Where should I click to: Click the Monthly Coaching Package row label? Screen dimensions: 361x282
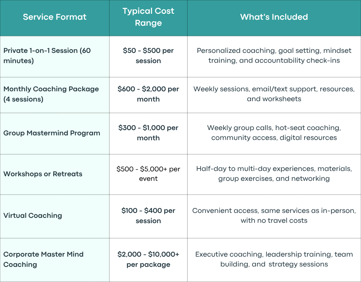pos(55,95)
